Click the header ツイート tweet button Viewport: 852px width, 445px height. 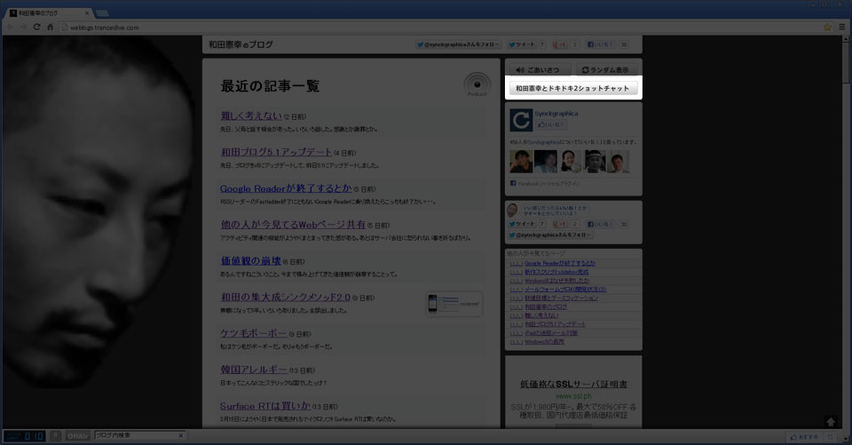522,44
